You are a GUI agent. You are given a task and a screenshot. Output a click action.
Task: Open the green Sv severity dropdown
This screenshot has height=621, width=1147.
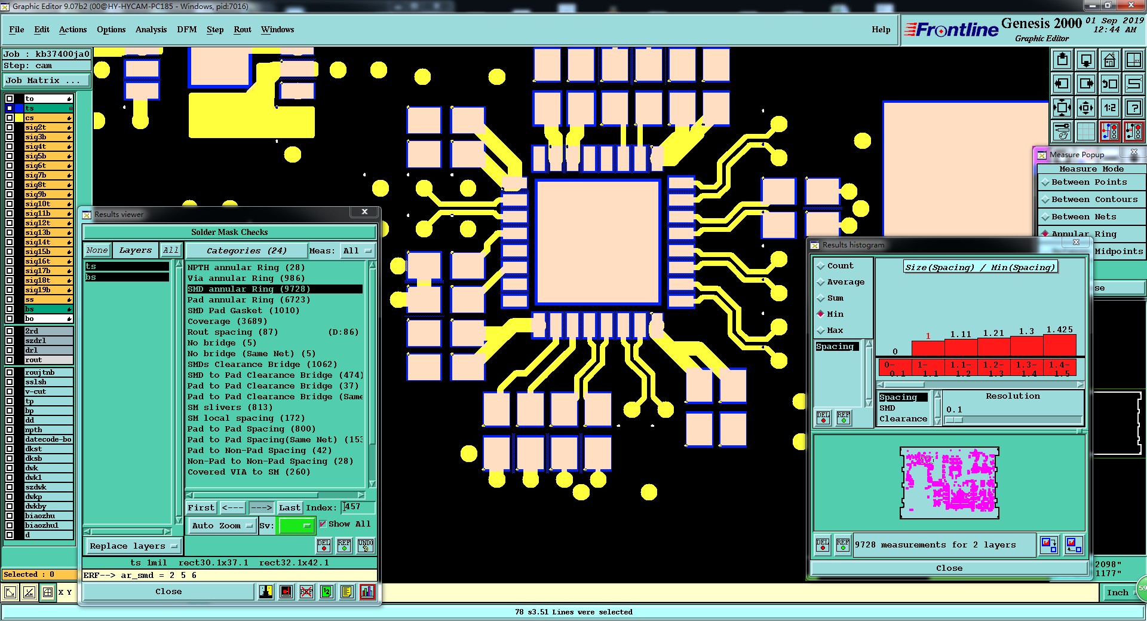[x=296, y=526]
